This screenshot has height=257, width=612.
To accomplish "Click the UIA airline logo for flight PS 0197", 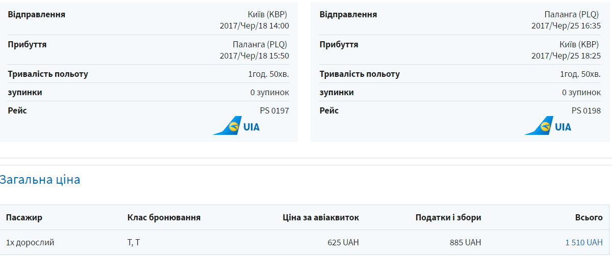I will pyautogui.click(x=236, y=126).
